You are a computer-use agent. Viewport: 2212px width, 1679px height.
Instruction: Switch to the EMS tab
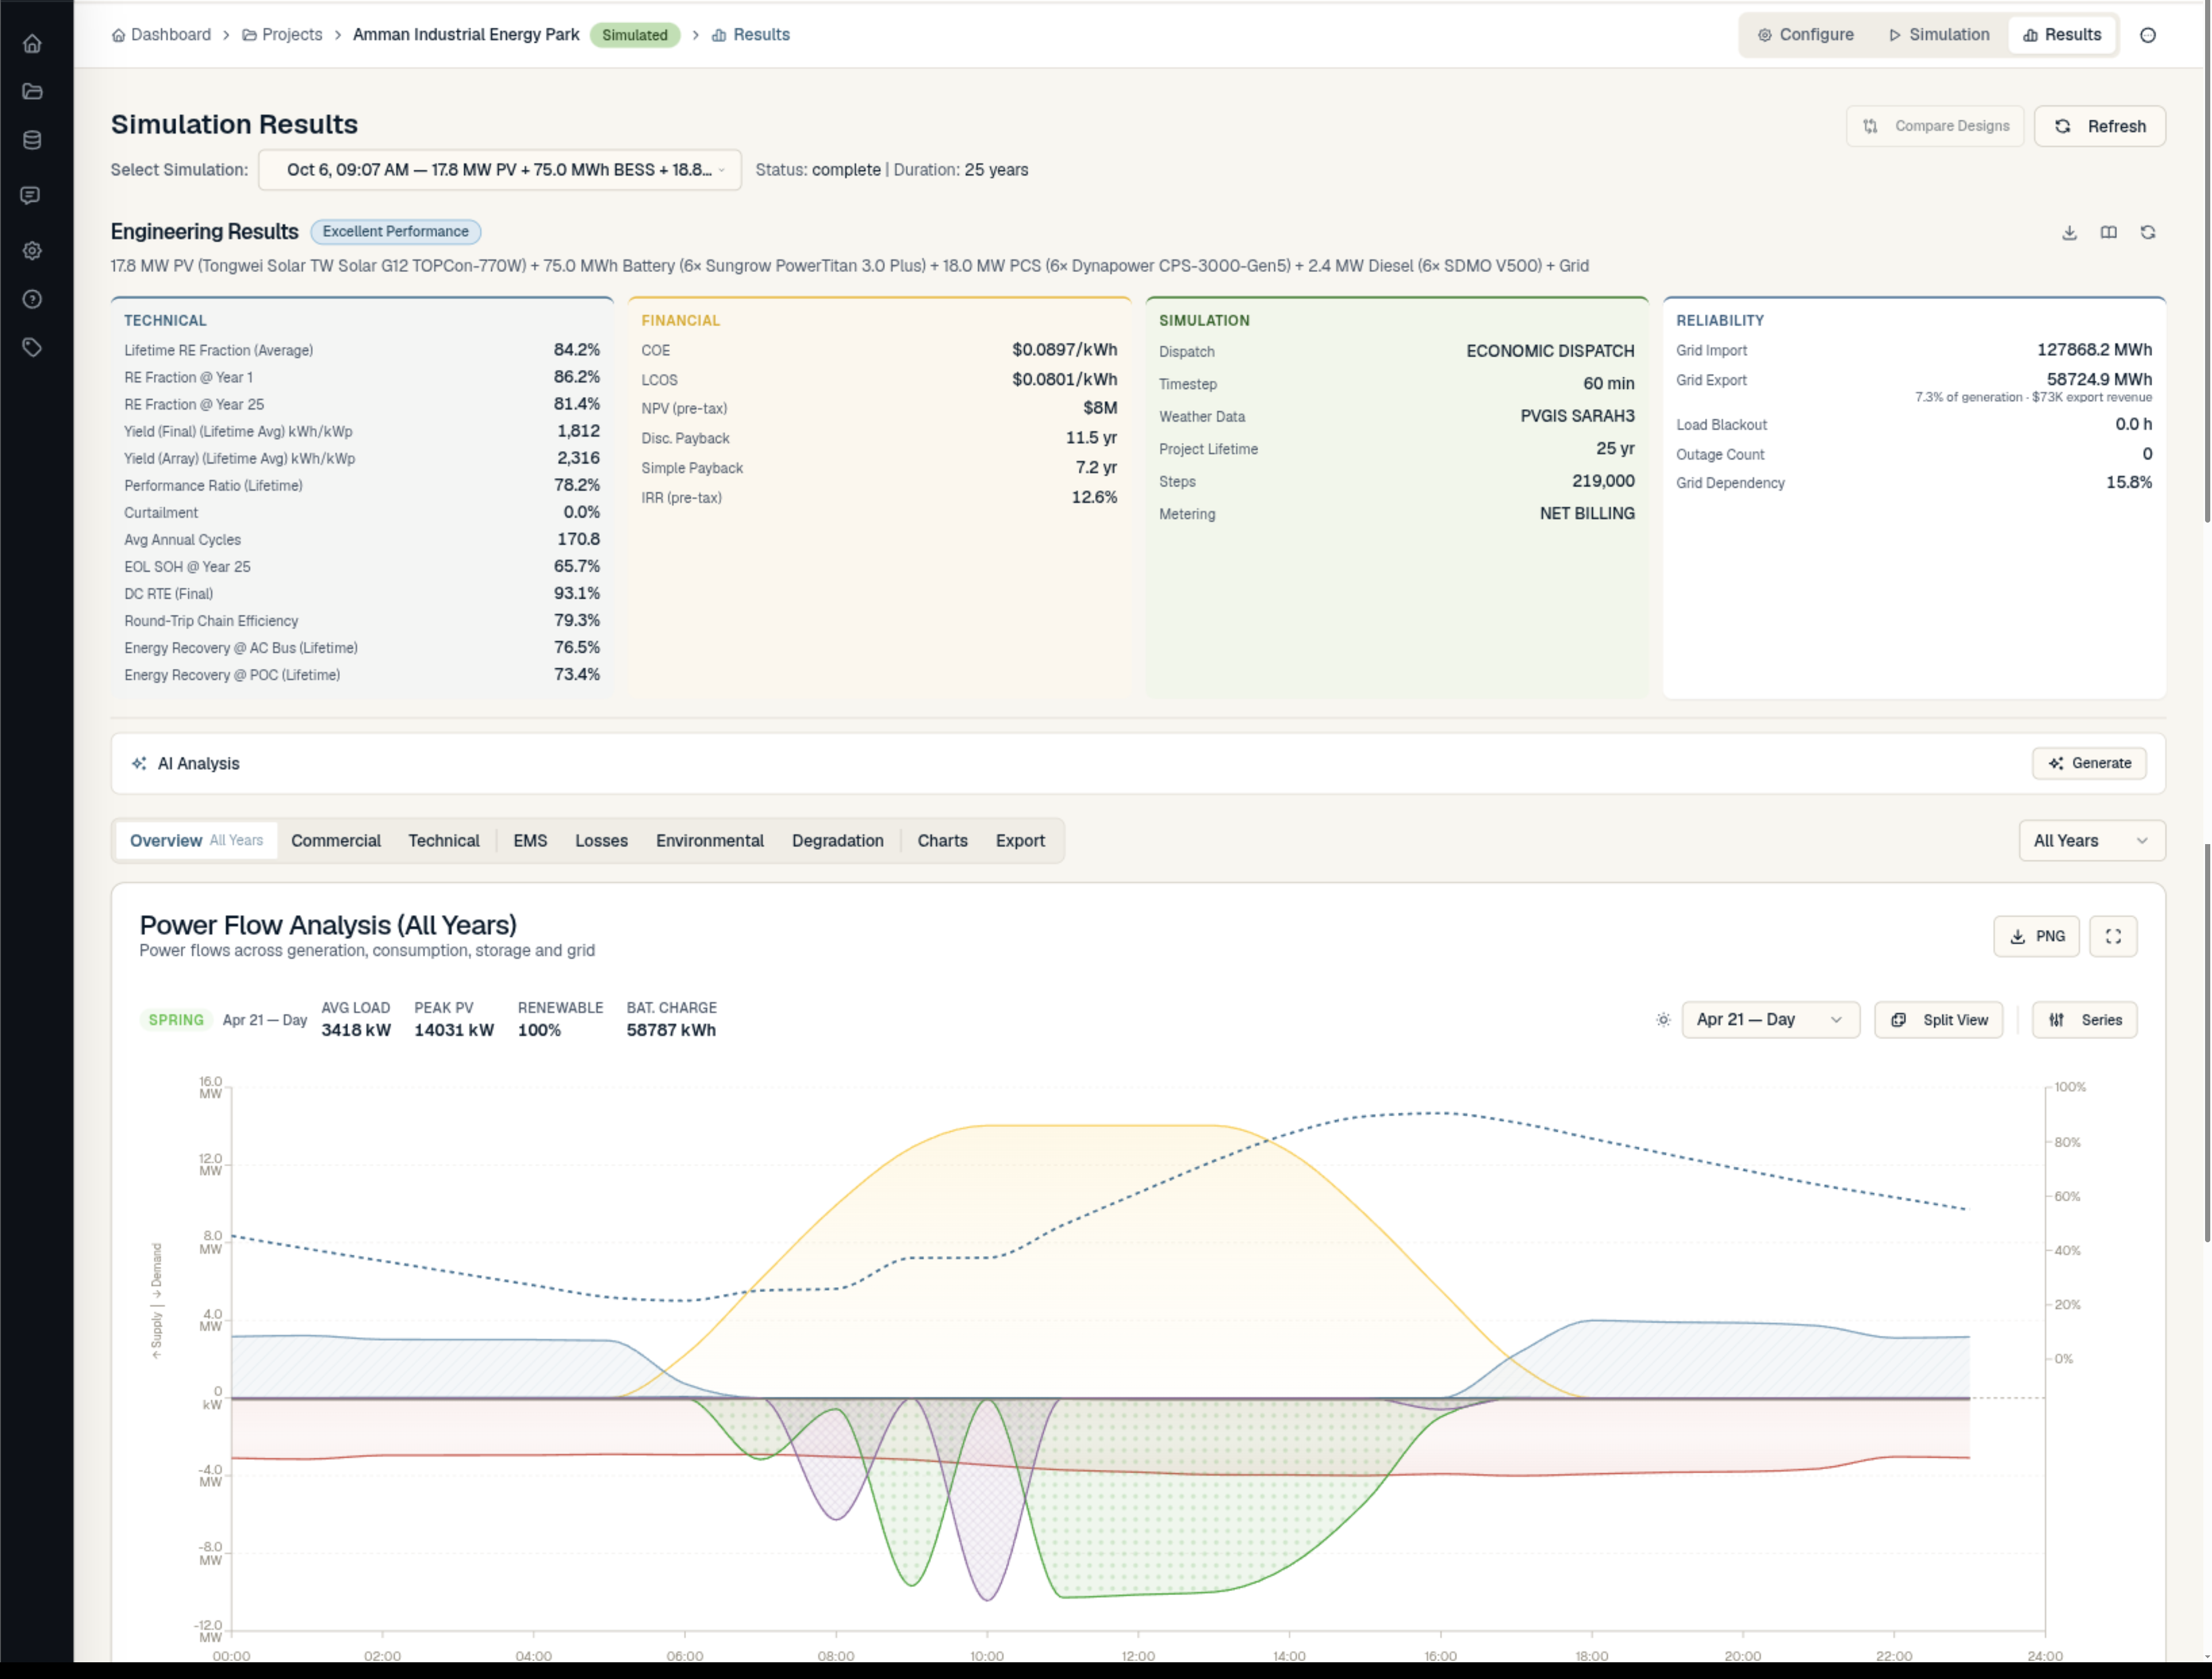(530, 841)
